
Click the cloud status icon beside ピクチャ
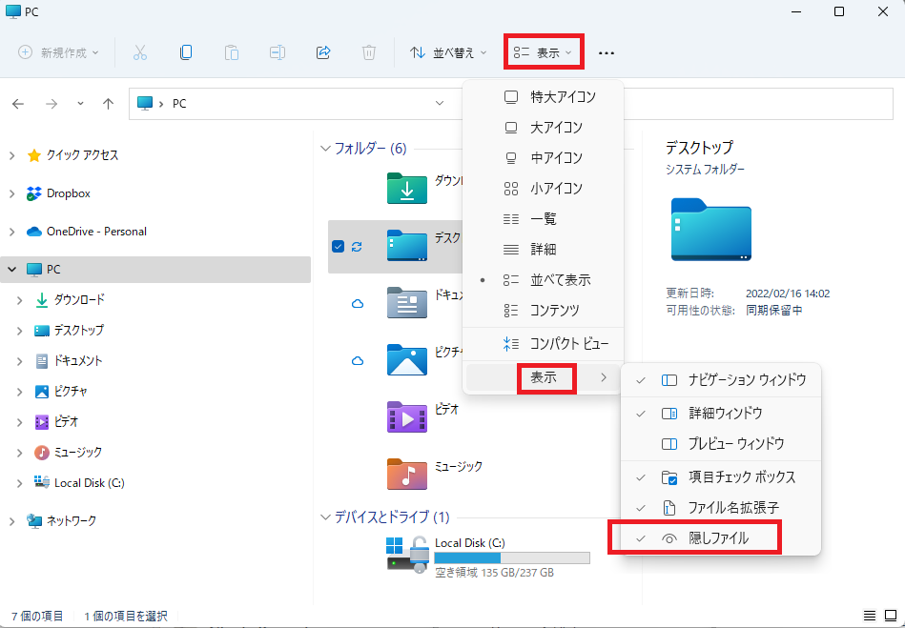tap(358, 361)
